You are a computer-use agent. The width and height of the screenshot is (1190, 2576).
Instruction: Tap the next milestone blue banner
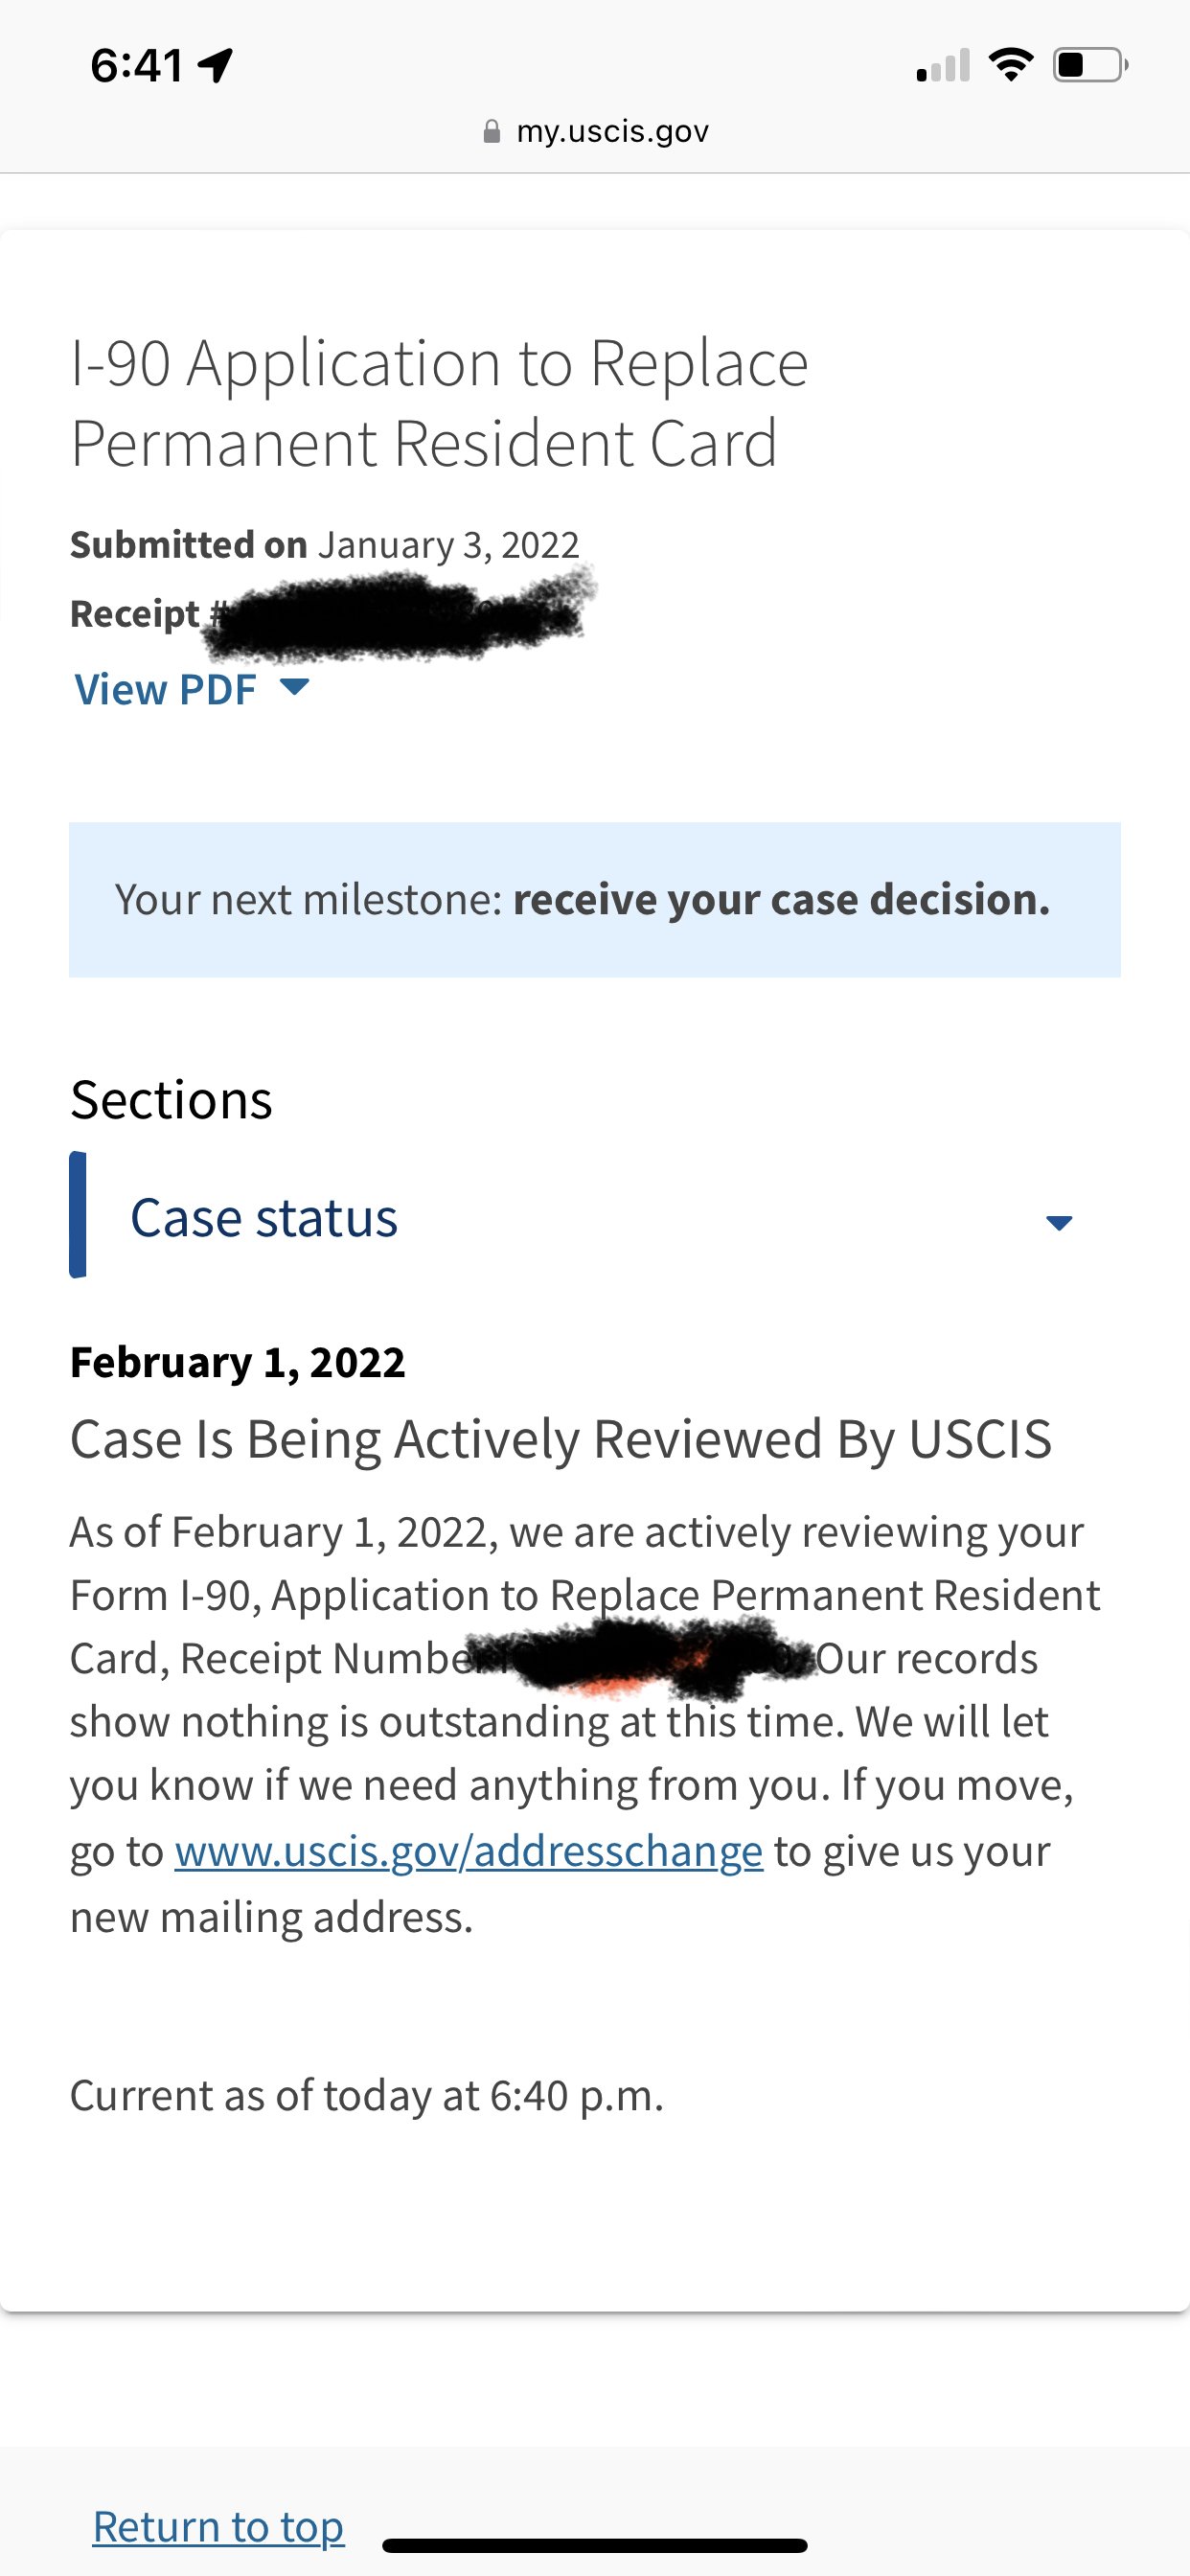click(594, 899)
